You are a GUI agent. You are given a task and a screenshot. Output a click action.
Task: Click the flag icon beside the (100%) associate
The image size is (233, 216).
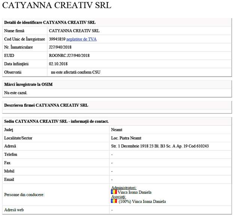114,201
